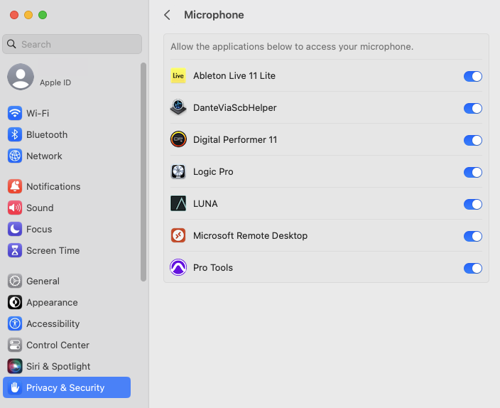The image size is (500, 408).
Task: Click the Logic Pro app icon
Action: click(178, 171)
